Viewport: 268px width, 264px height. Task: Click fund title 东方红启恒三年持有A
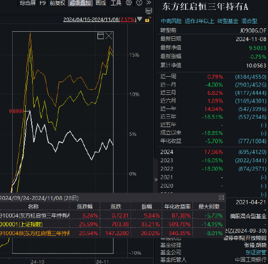(x=205, y=7)
